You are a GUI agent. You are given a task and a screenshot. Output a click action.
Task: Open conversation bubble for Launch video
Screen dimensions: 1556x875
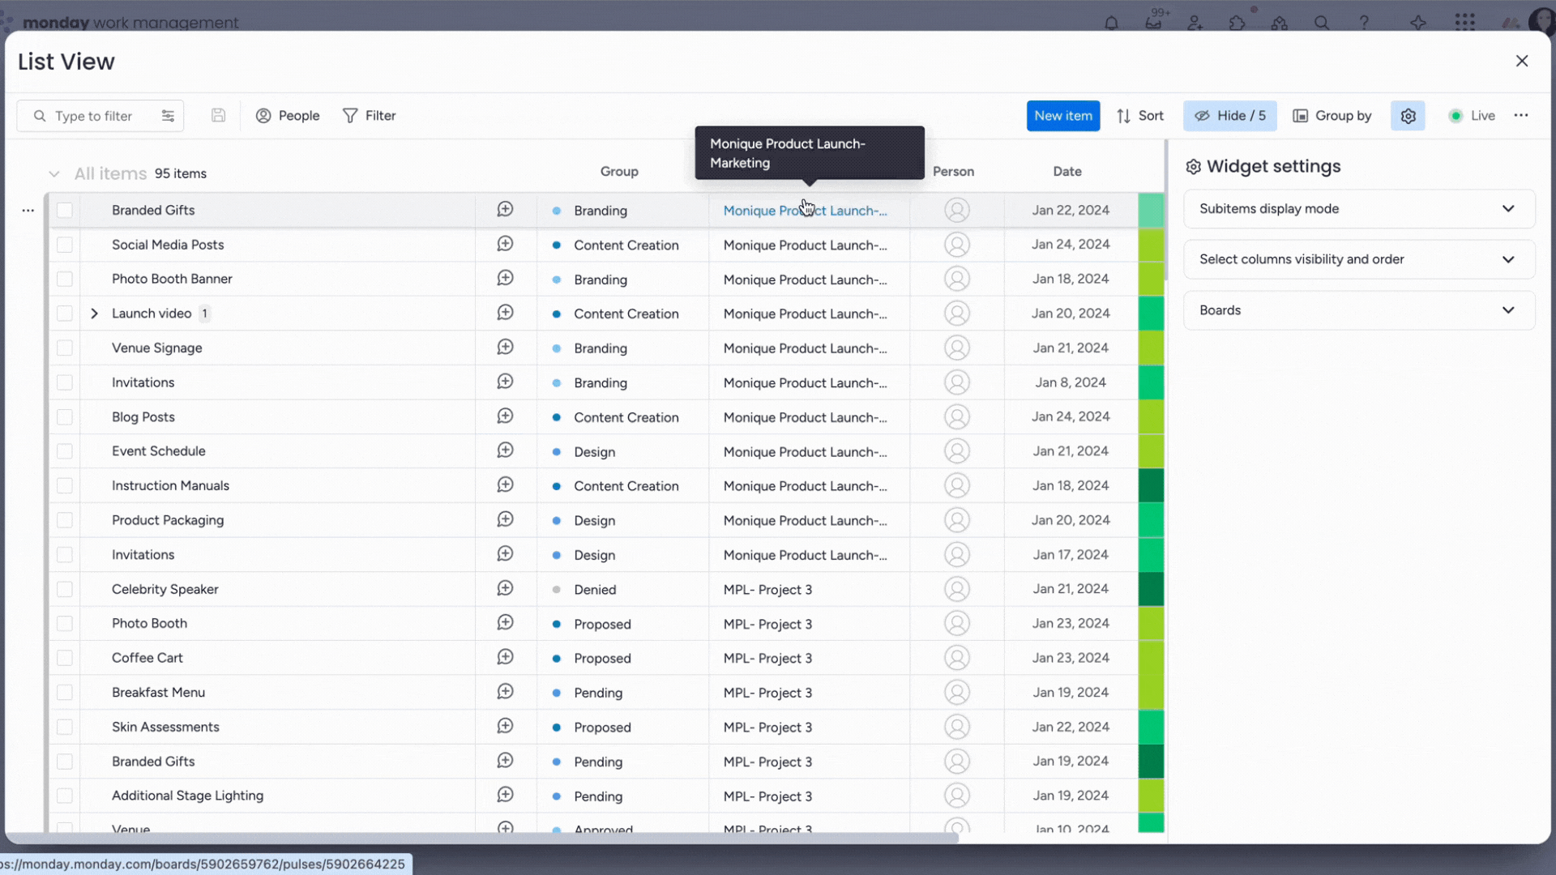[x=505, y=313]
